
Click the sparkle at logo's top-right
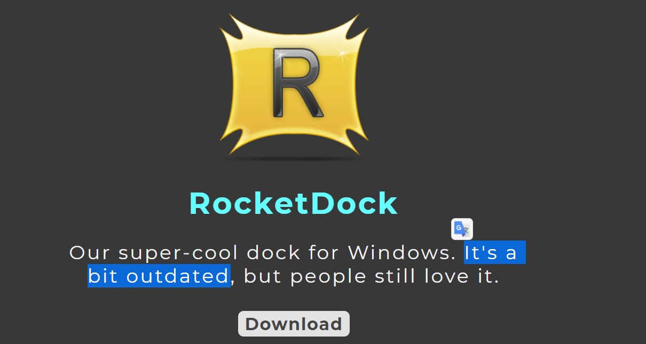click(x=341, y=52)
